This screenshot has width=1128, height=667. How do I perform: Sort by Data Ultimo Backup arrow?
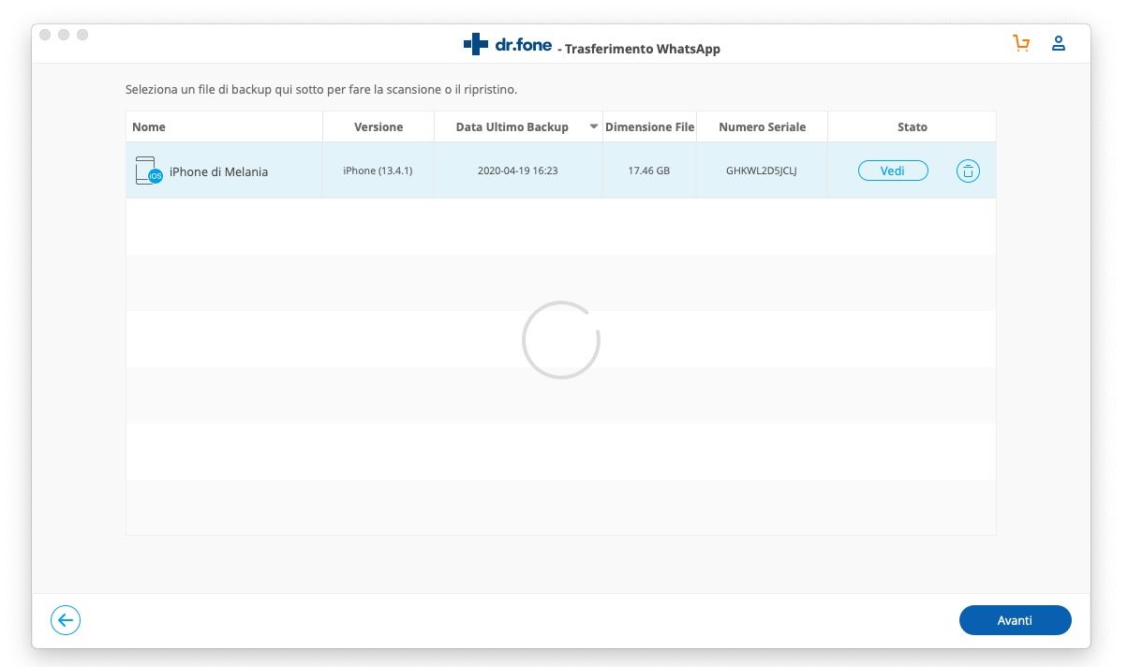593,126
